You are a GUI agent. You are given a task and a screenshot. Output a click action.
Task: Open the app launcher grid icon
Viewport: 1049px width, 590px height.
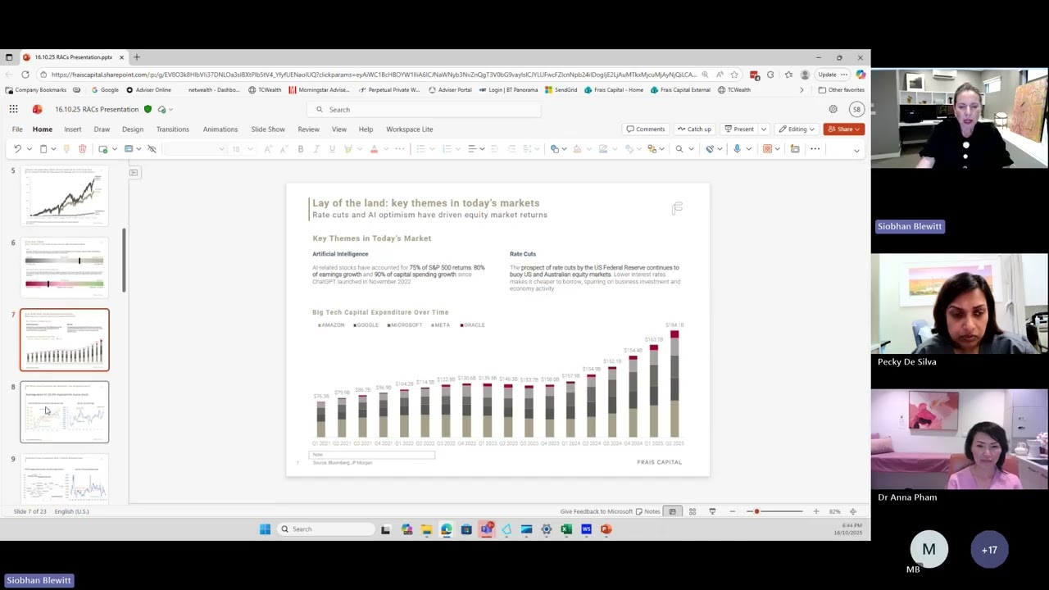click(14, 109)
